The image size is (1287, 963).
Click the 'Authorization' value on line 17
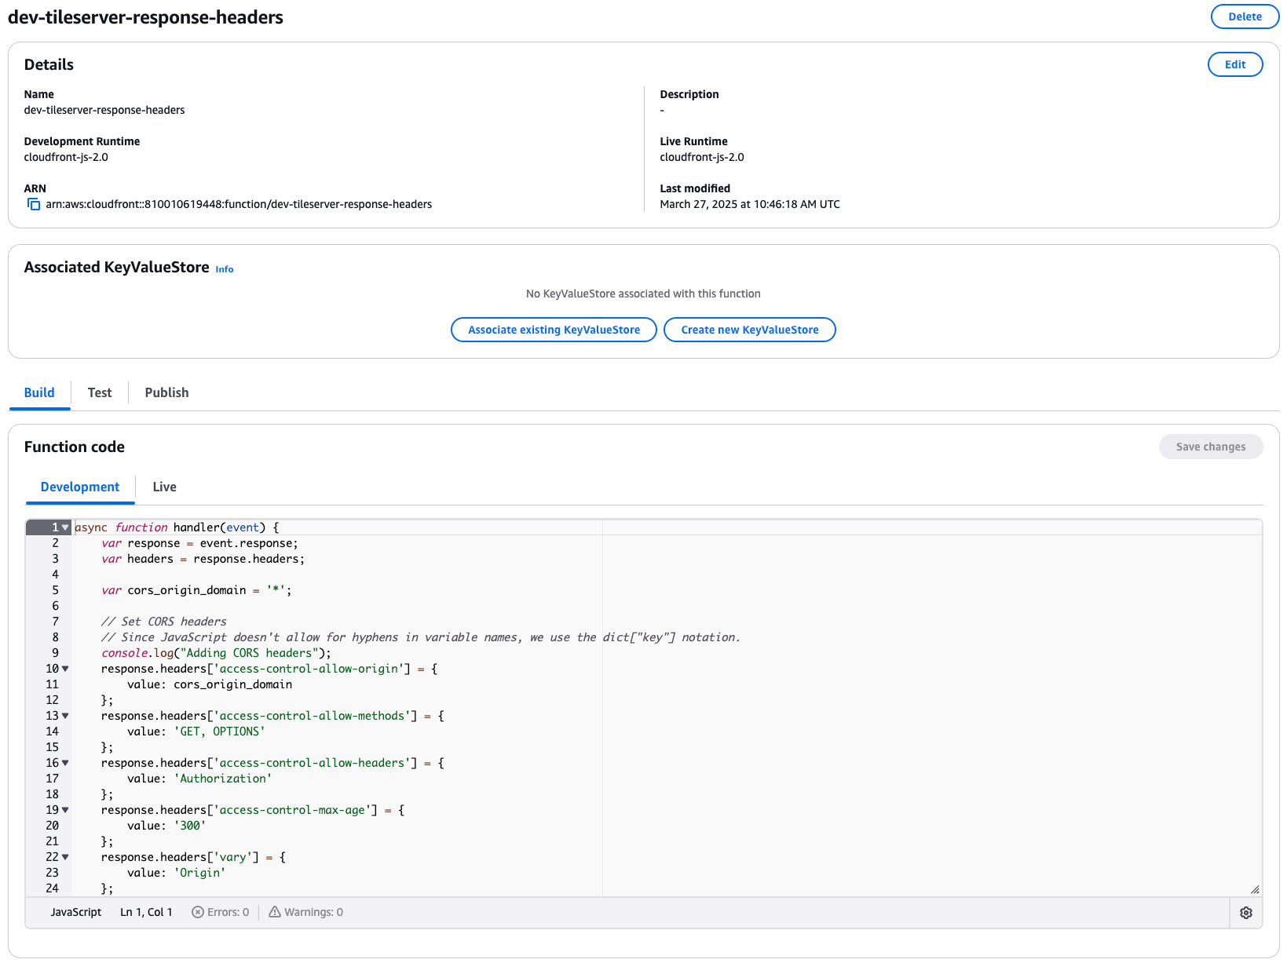click(x=223, y=779)
